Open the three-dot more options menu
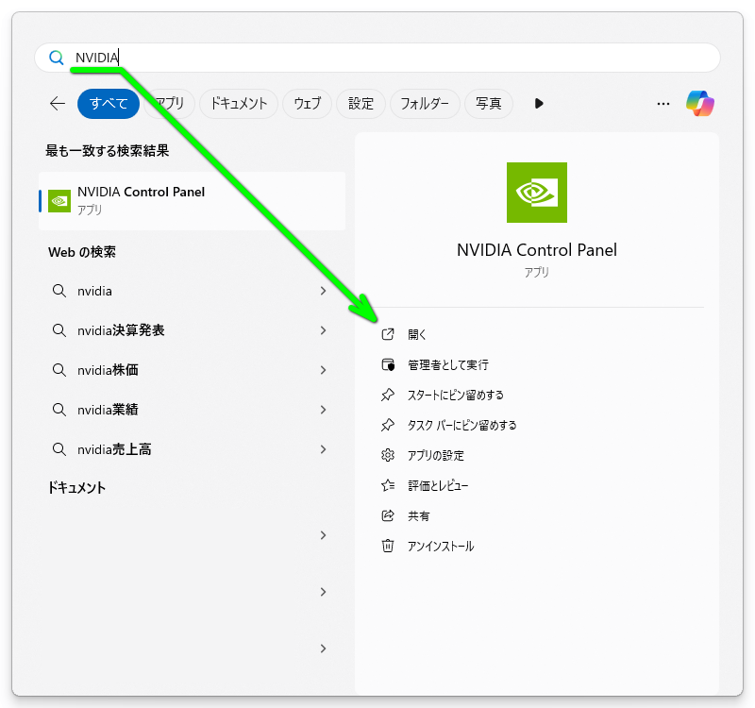Viewport: 755px width, 708px height. tap(663, 104)
